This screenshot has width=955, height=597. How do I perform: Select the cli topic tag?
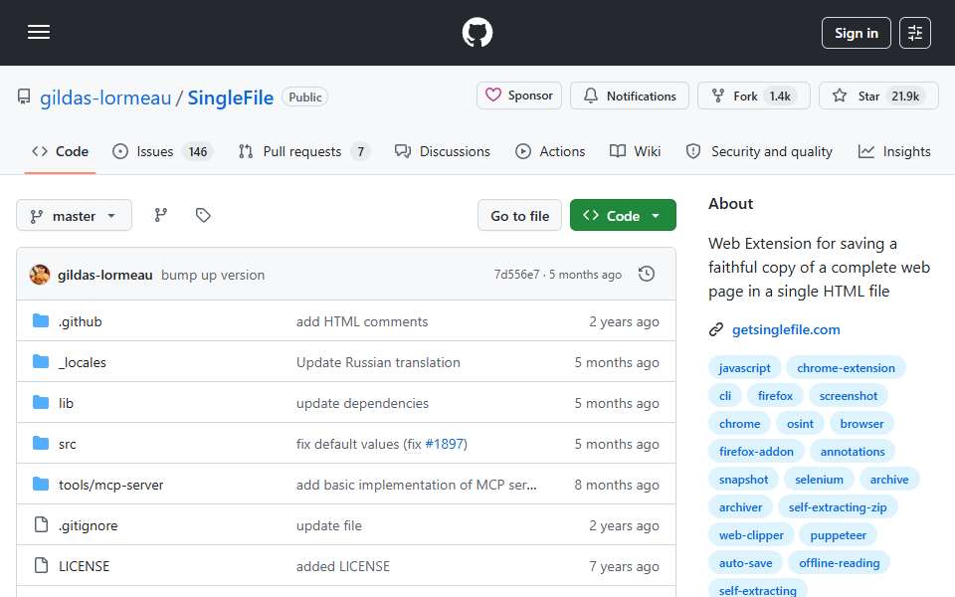pos(725,396)
